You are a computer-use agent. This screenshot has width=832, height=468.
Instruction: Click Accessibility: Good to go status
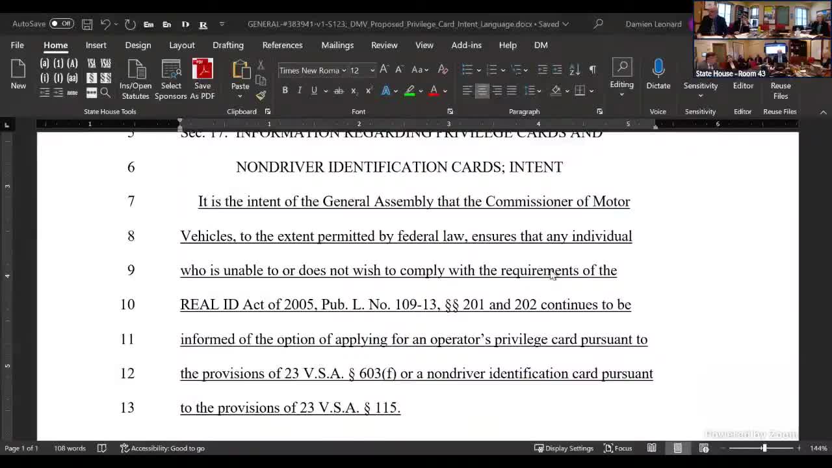(x=162, y=448)
